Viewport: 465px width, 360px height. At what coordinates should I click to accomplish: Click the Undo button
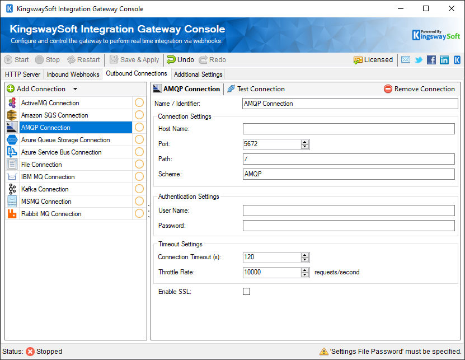[180, 60]
